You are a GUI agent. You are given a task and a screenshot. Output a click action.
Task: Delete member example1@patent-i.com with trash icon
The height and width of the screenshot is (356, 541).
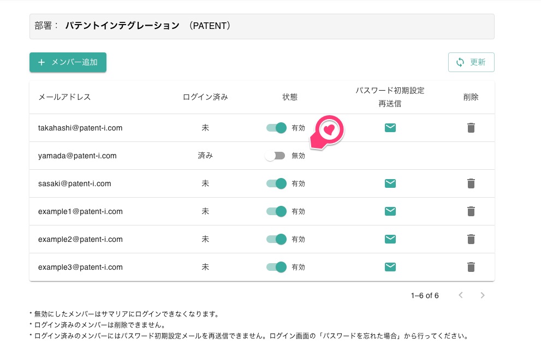coord(471,211)
